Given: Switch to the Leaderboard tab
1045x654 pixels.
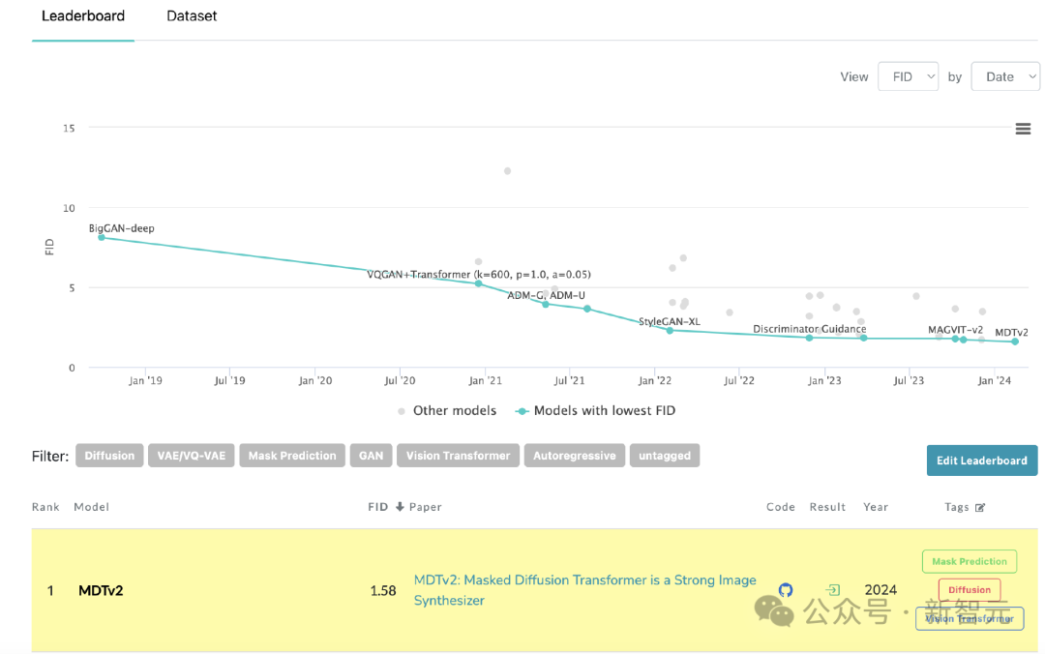Looking at the screenshot, I should 83,16.
